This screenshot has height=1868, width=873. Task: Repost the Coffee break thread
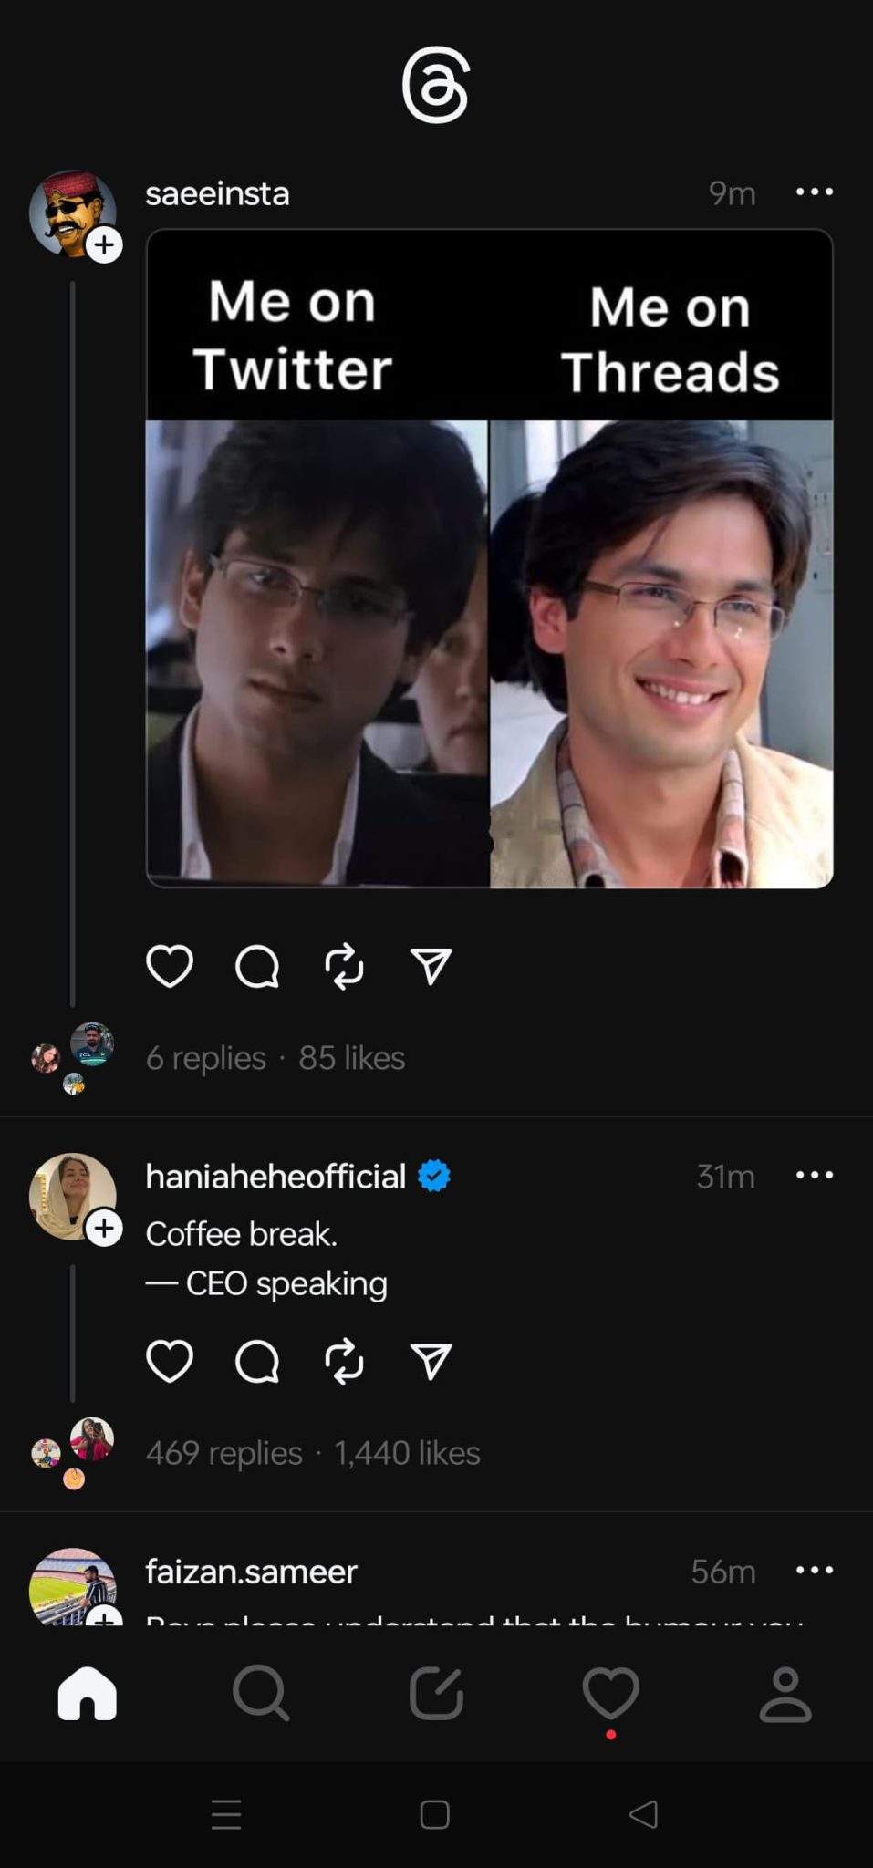point(344,1362)
